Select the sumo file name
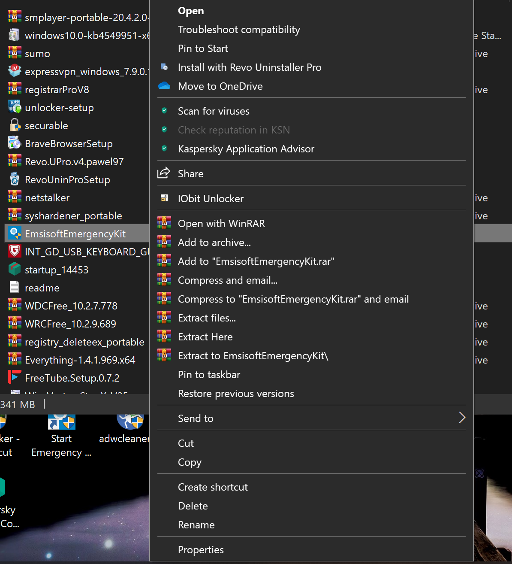The width and height of the screenshot is (512, 564). (x=37, y=54)
